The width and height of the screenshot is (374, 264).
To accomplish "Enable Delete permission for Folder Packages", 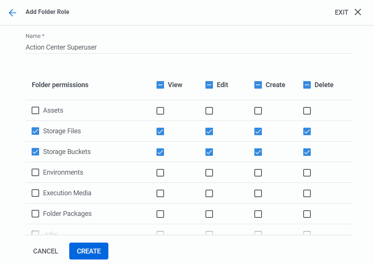I will click(307, 214).
